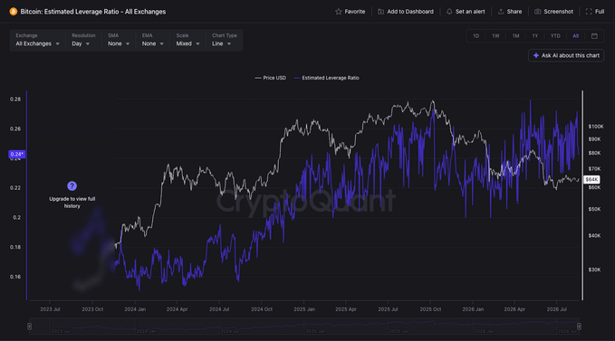
Task: Click the 2025 Jan x-axis label
Action: tap(304, 309)
